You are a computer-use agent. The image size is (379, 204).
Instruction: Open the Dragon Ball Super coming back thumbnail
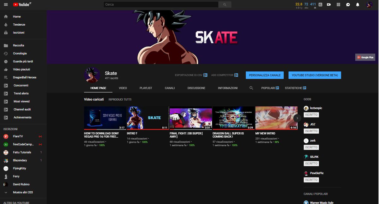(233, 118)
